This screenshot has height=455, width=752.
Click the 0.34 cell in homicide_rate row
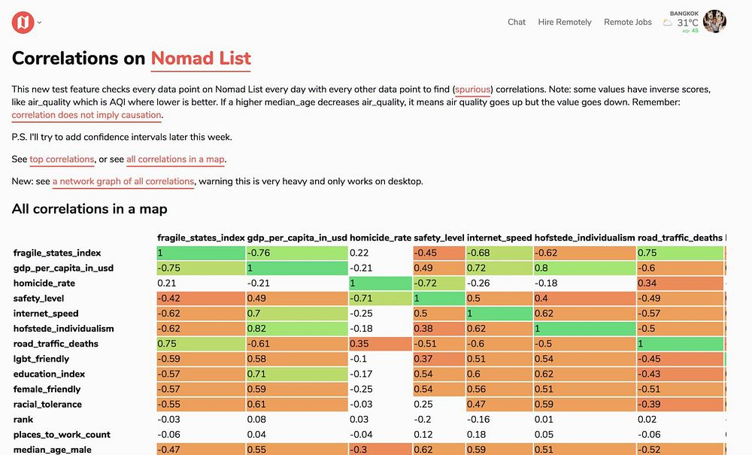click(x=680, y=284)
